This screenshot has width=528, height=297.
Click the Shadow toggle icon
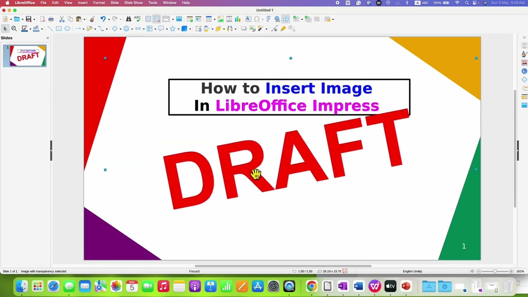[x=243, y=28]
